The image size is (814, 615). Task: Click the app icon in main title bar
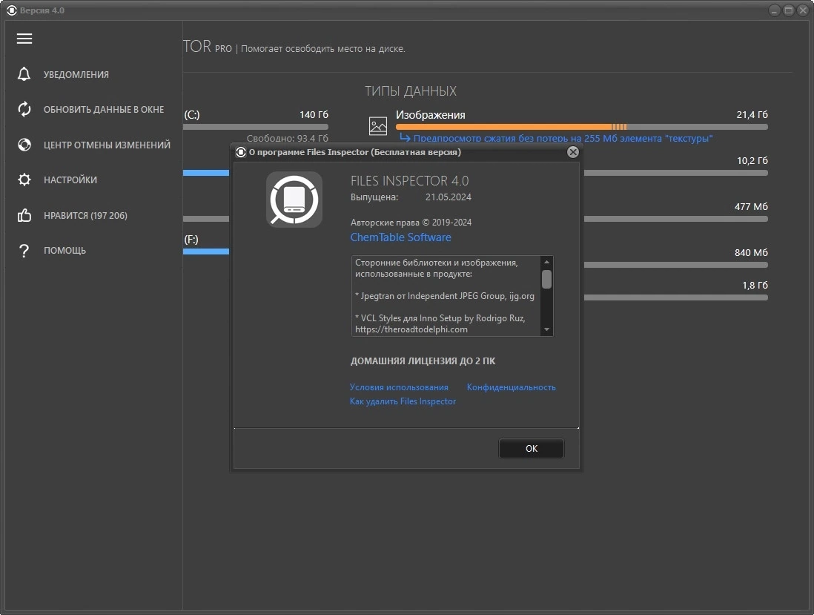pyautogui.click(x=11, y=10)
